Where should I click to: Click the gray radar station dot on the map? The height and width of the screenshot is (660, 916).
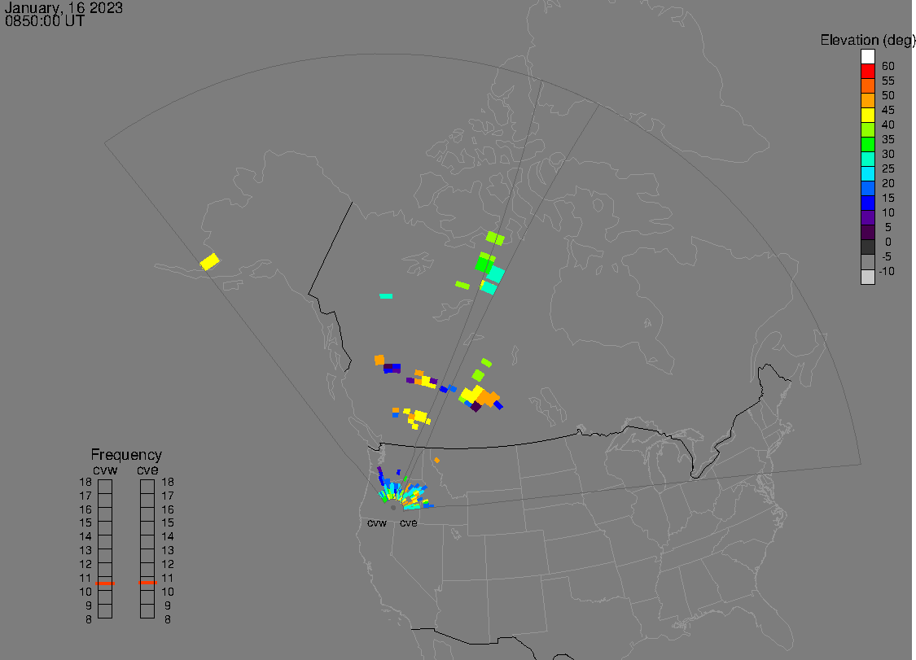coord(393,508)
